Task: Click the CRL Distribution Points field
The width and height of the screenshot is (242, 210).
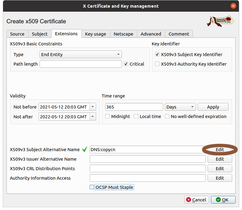Action: click(147, 169)
